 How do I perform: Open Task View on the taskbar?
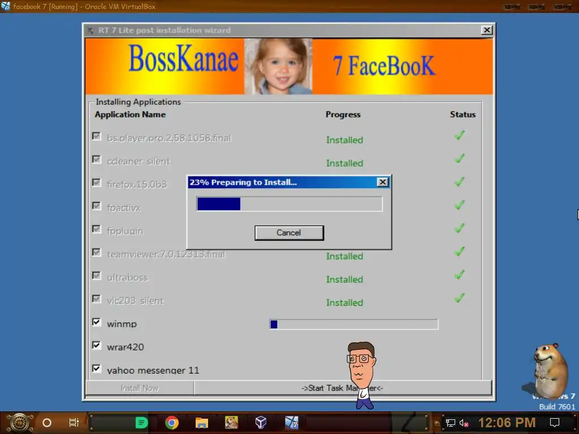point(74,423)
